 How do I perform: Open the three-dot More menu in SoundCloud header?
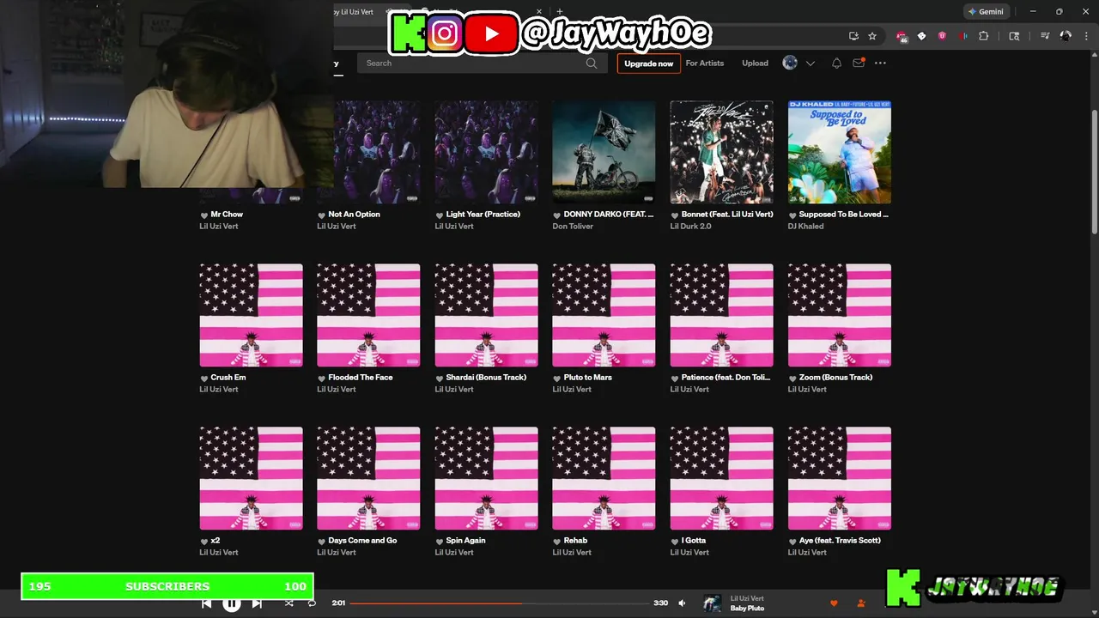(880, 63)
